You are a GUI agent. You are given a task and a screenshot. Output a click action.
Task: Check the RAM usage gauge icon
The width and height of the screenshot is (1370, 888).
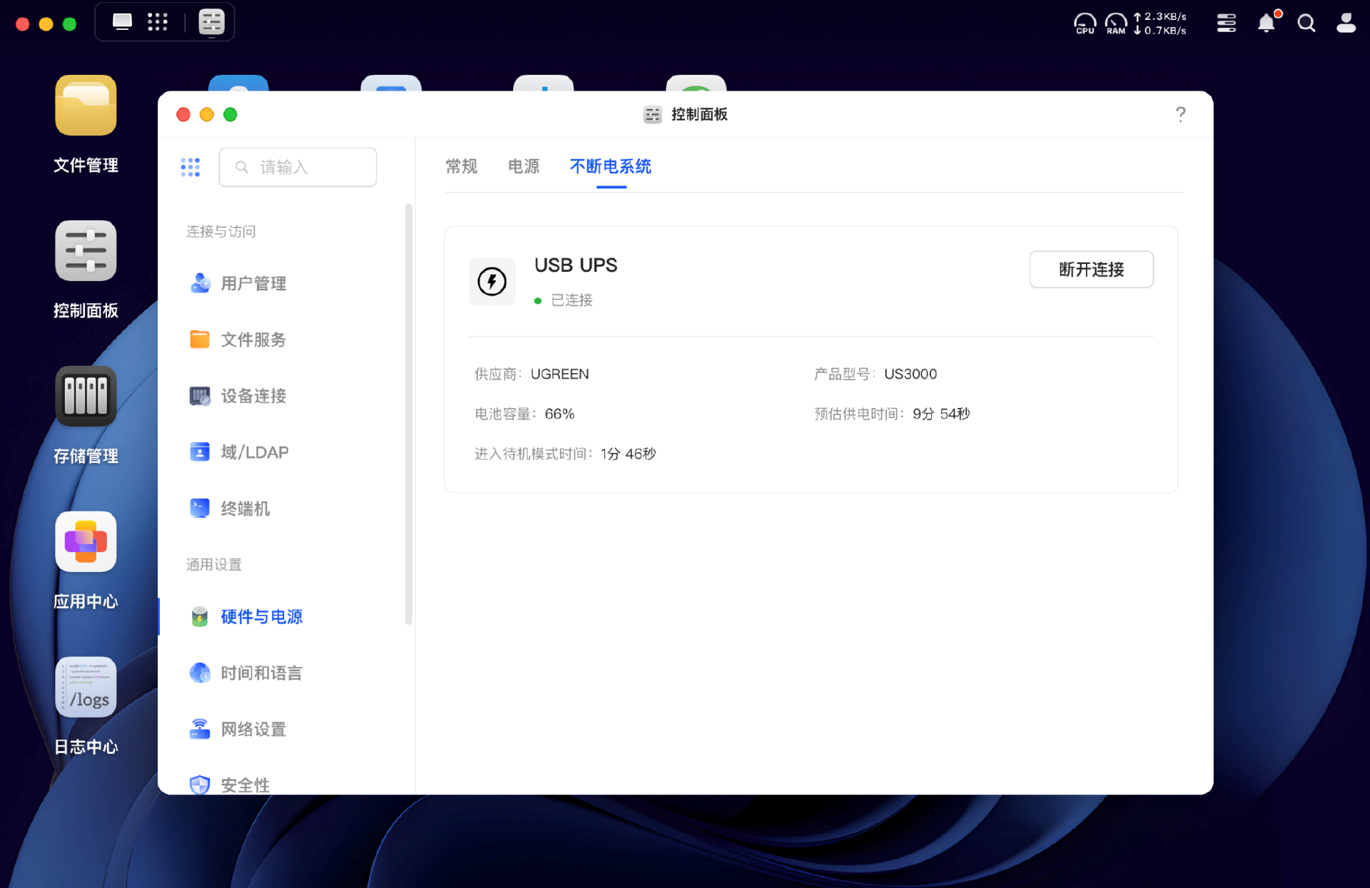(x=1116, y=24)
